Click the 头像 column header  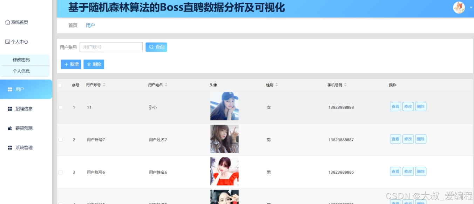(213, 85)
